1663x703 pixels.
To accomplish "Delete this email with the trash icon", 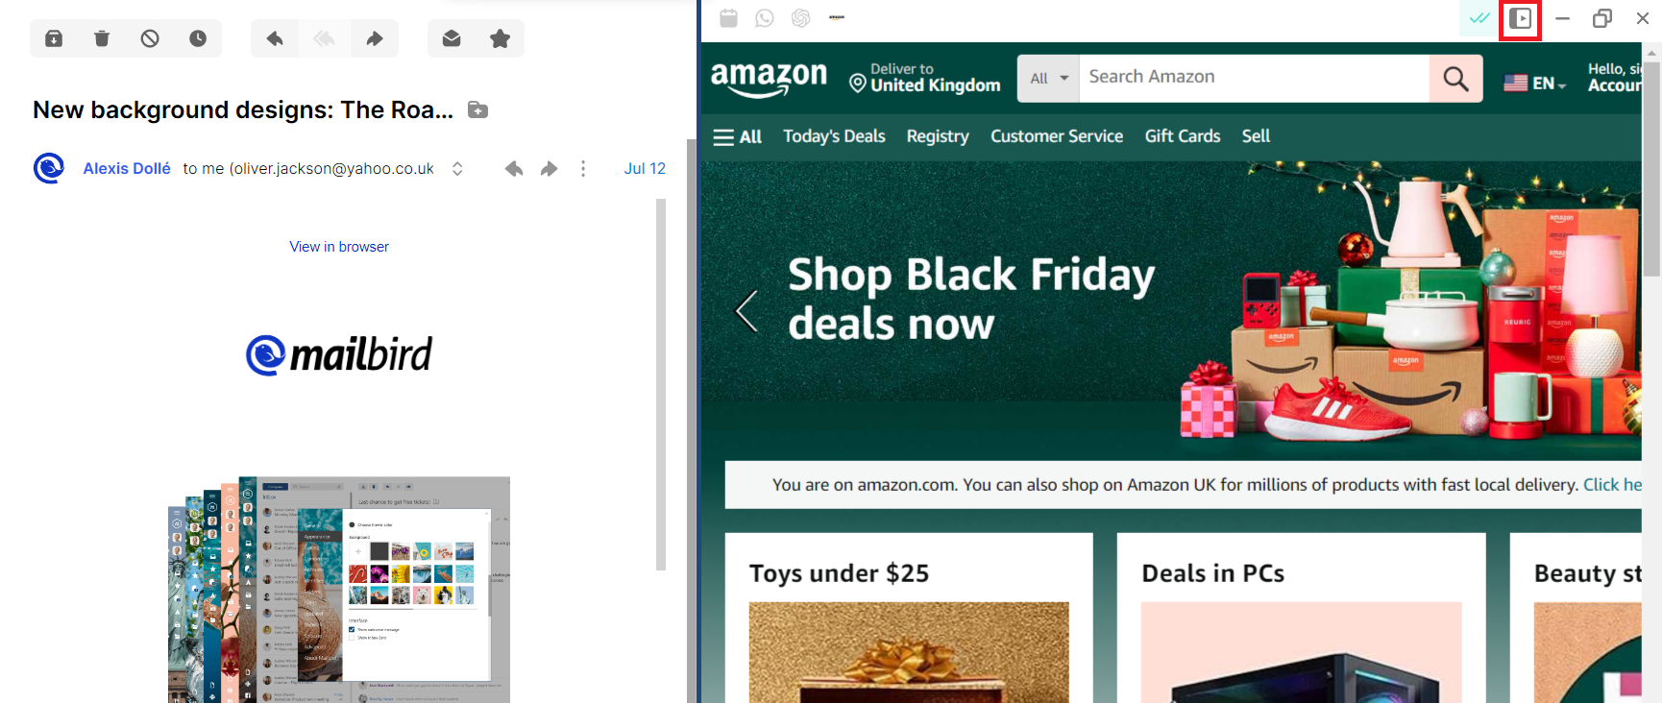I will (102, 38).
